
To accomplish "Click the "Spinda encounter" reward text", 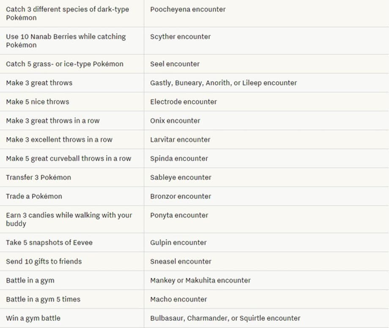I will (179, 159).
